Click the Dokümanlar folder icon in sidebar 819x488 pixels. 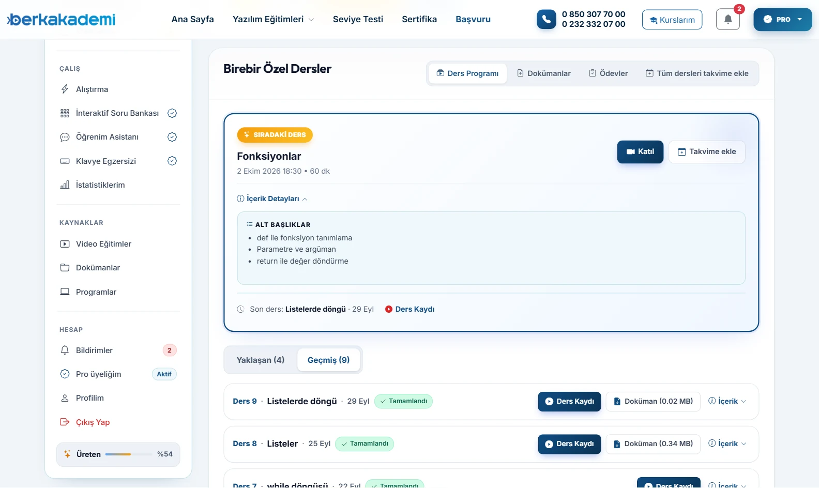coord(65,268)
